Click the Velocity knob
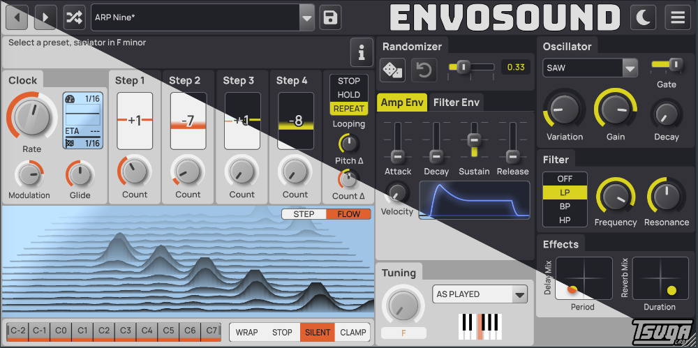Screen dimensions: 698x348 tap(396, 192)
